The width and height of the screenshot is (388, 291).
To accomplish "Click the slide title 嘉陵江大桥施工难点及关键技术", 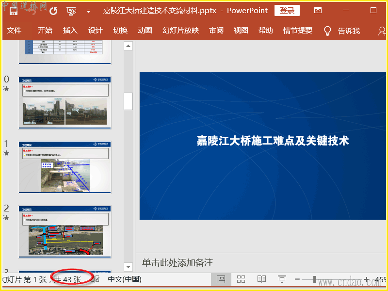I will click(x=273, y=141).
